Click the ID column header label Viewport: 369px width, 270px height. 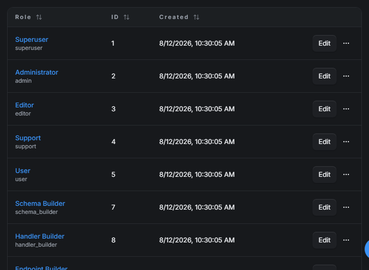[x=115, y=17]
